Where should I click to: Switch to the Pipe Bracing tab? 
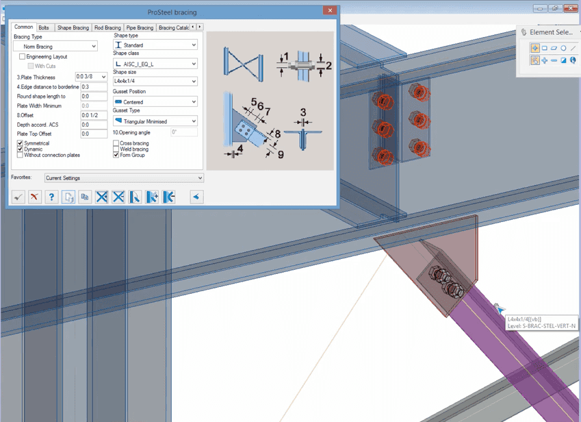(x=138, y=27)
